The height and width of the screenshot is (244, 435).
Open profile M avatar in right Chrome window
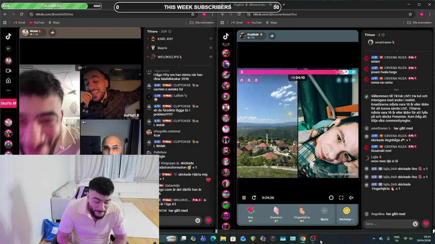tap(421, 14)
